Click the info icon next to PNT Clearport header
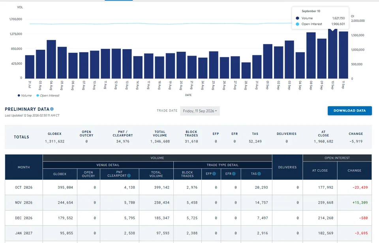The width and height of the screenshot is (379, 243). pyautogui.click(x=129, y=176)
